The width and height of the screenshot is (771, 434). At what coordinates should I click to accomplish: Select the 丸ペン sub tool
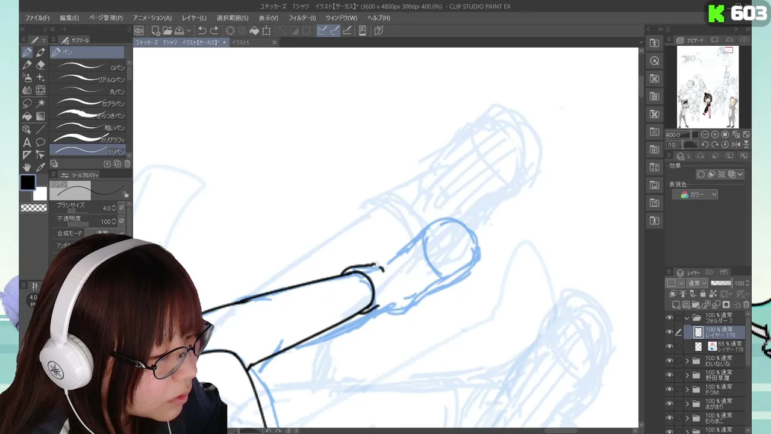[x=88, y=91]
